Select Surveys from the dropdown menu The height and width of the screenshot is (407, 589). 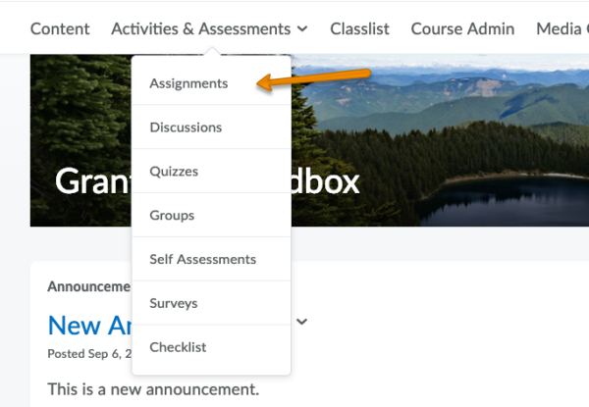pos(174,304)
